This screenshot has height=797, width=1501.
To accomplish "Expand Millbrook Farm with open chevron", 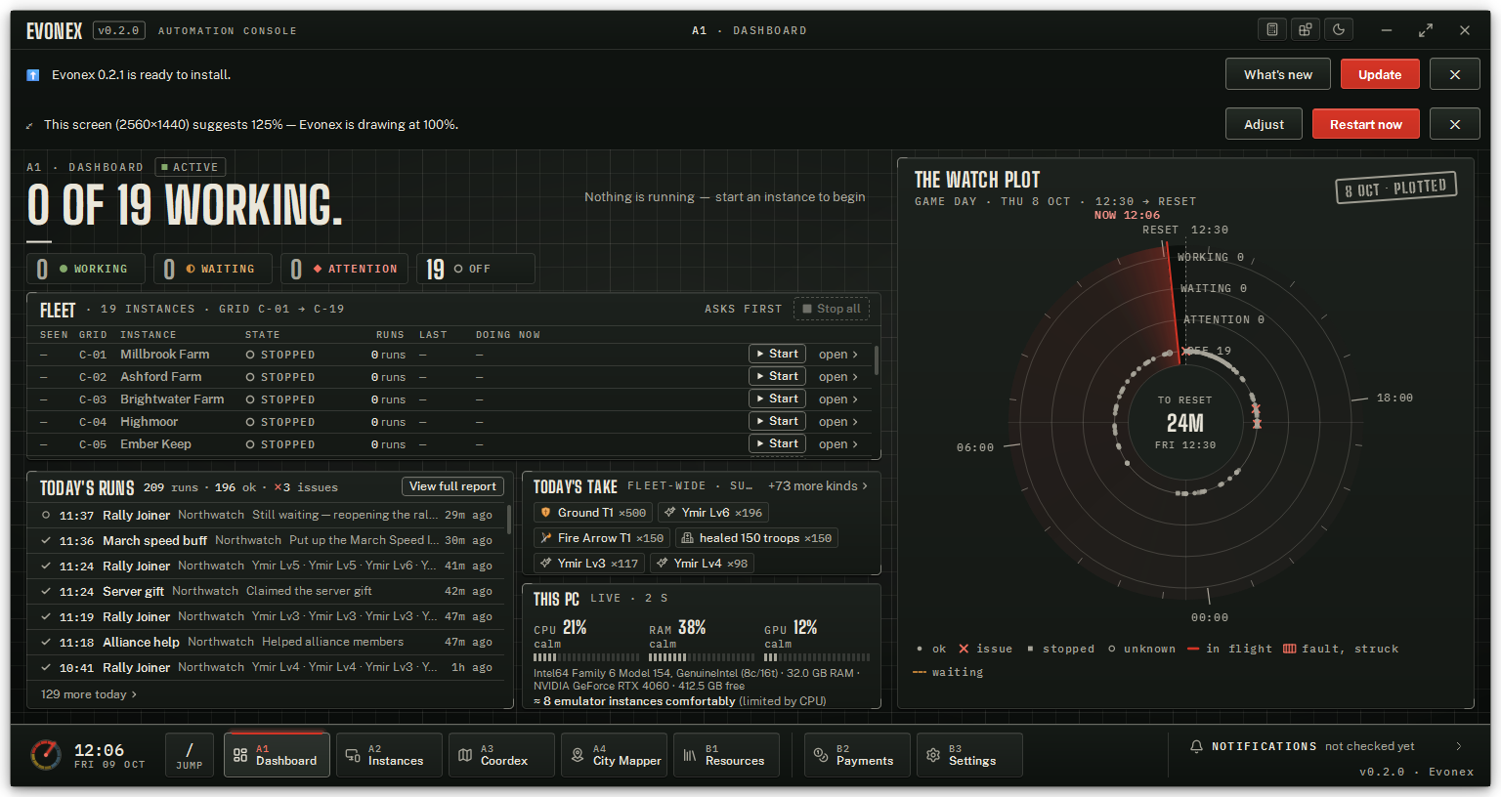I will (838, 355).
